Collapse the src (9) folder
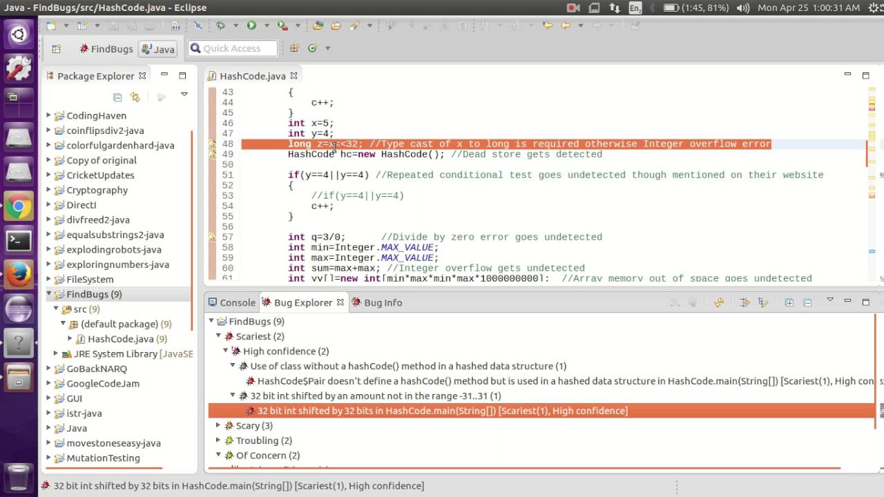 click(56, 309)
